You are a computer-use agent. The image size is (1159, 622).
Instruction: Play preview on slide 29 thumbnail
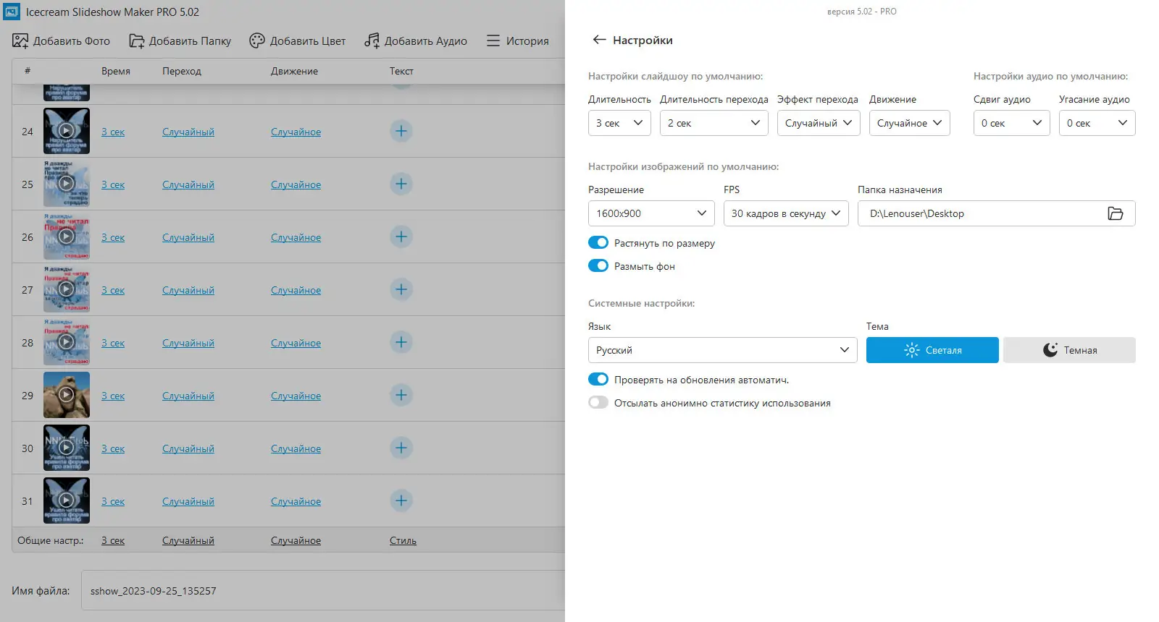coord(66,395)
